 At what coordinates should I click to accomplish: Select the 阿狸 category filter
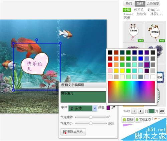(x=127, y=18)
